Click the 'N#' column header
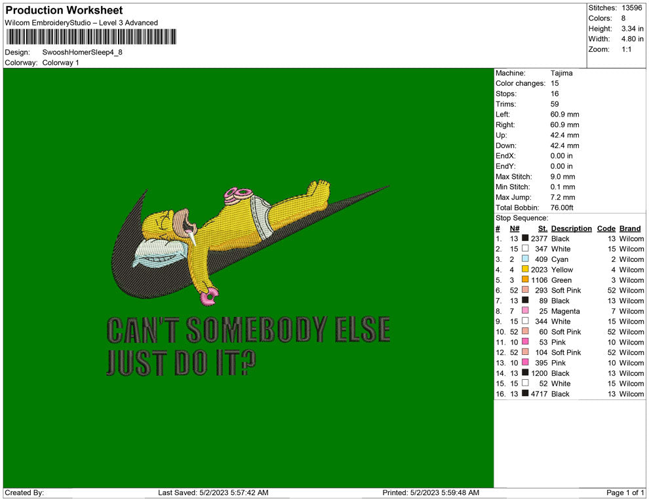Image resolution: width=649 pixels, height=499 pixels. pos(515,229)
